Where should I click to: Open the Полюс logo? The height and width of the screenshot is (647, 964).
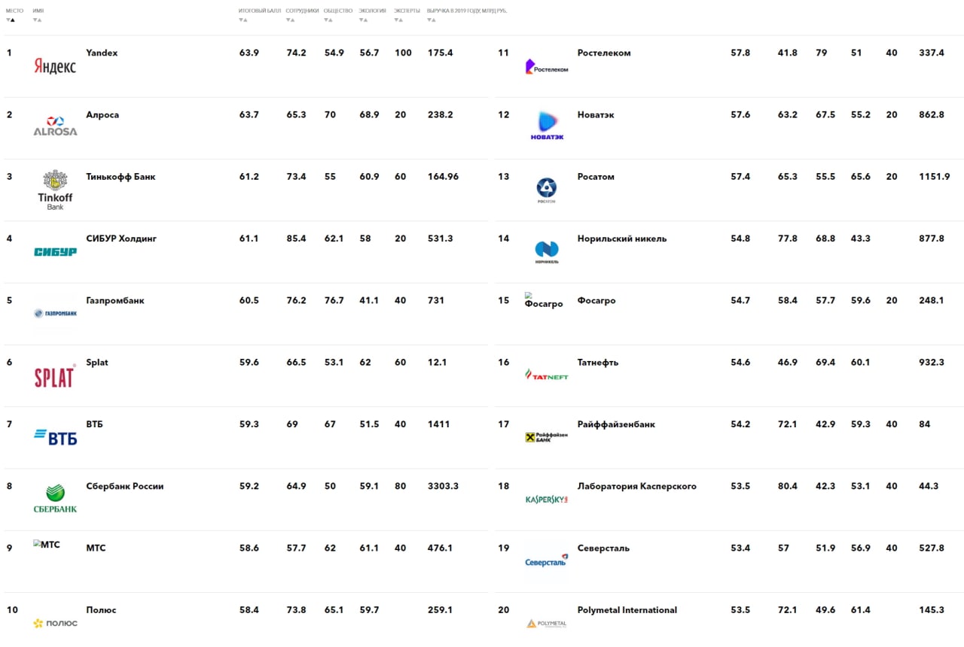tap(55, 623)
